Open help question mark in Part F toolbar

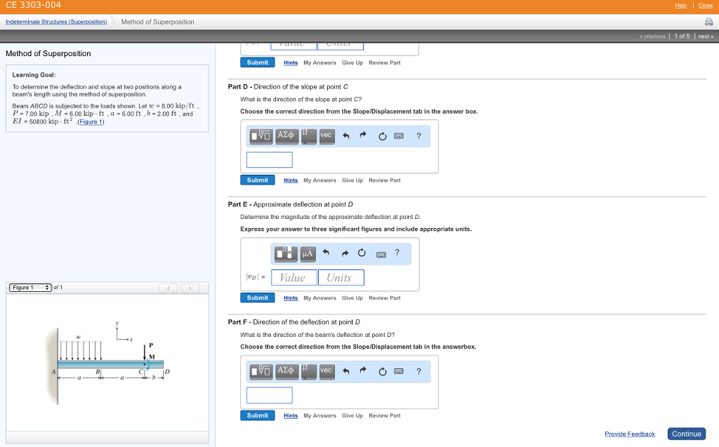coord(418,371)
